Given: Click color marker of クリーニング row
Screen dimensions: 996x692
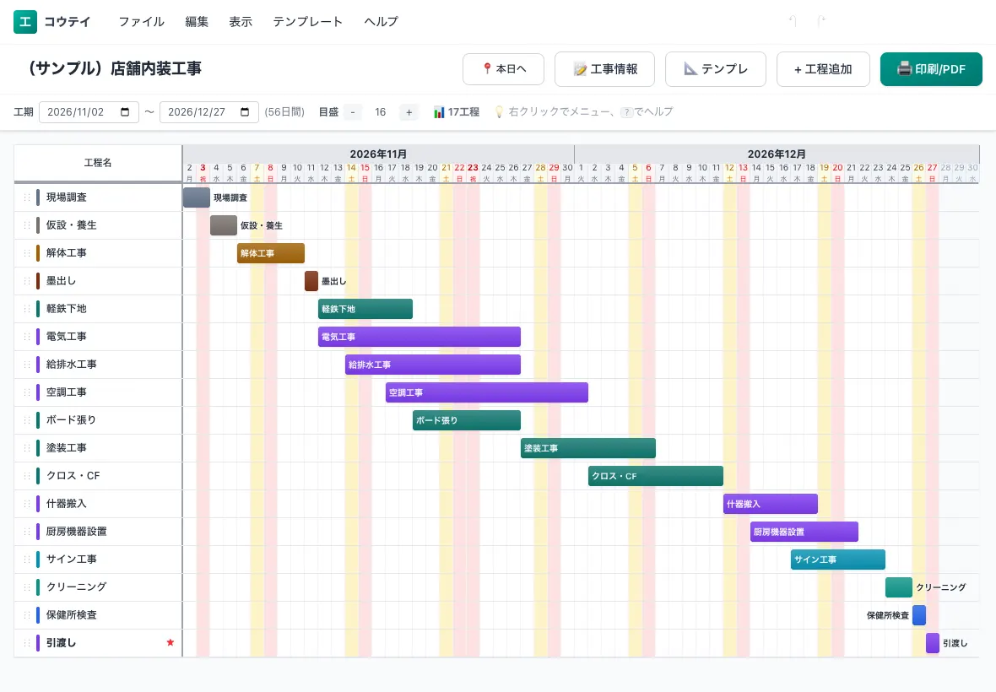Looking at the screenshot, I should [x=38, y=587].
